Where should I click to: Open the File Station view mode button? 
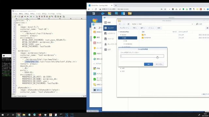click(207, 28)
